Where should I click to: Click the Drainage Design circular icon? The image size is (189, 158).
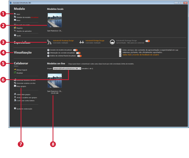[112, 42]
